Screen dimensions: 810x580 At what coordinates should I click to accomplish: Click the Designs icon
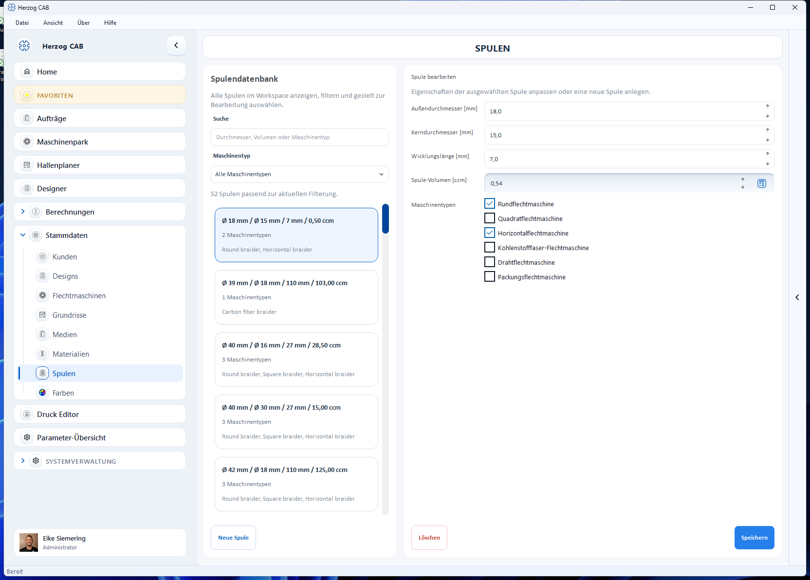pyautogui.click(x=43, y=276)
